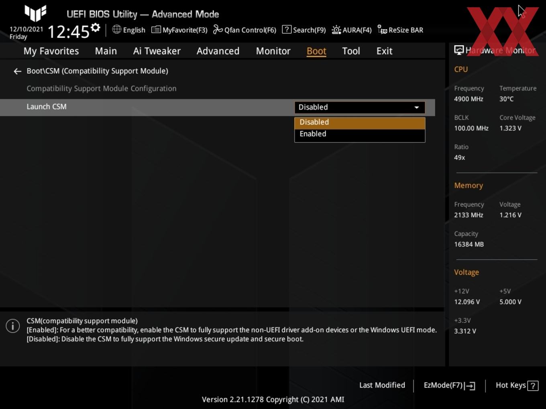This screenshot has width=546, height=409.
Task: Click Version 2.21.1278 copyright text
Action: [x=273, y=399]
